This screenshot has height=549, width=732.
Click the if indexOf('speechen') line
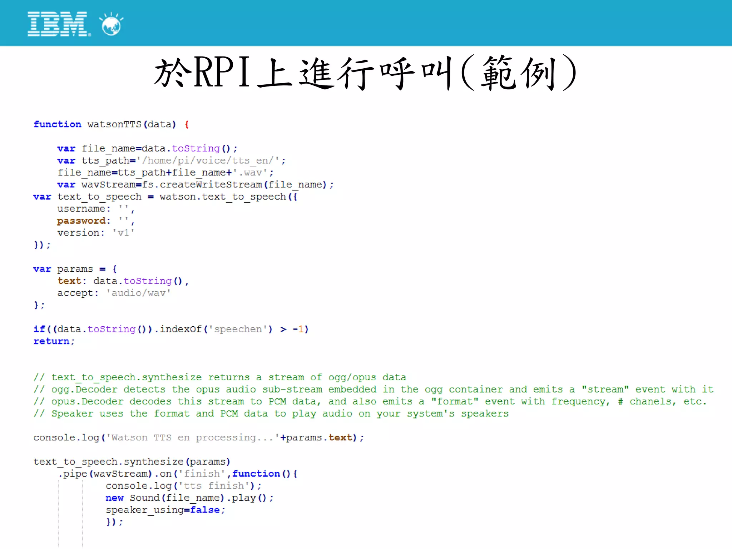pos(171,329)
